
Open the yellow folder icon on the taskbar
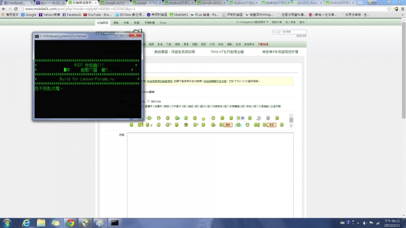coord(41,223)
